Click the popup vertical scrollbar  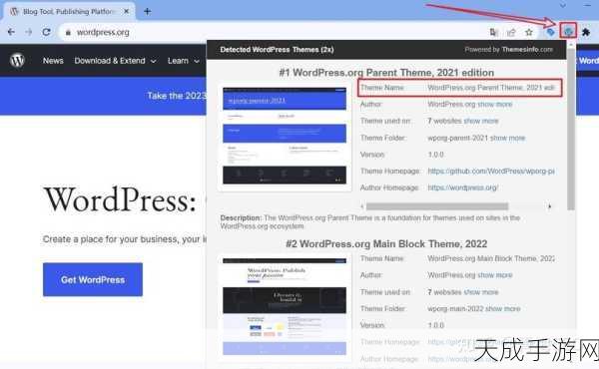[571, 130]
